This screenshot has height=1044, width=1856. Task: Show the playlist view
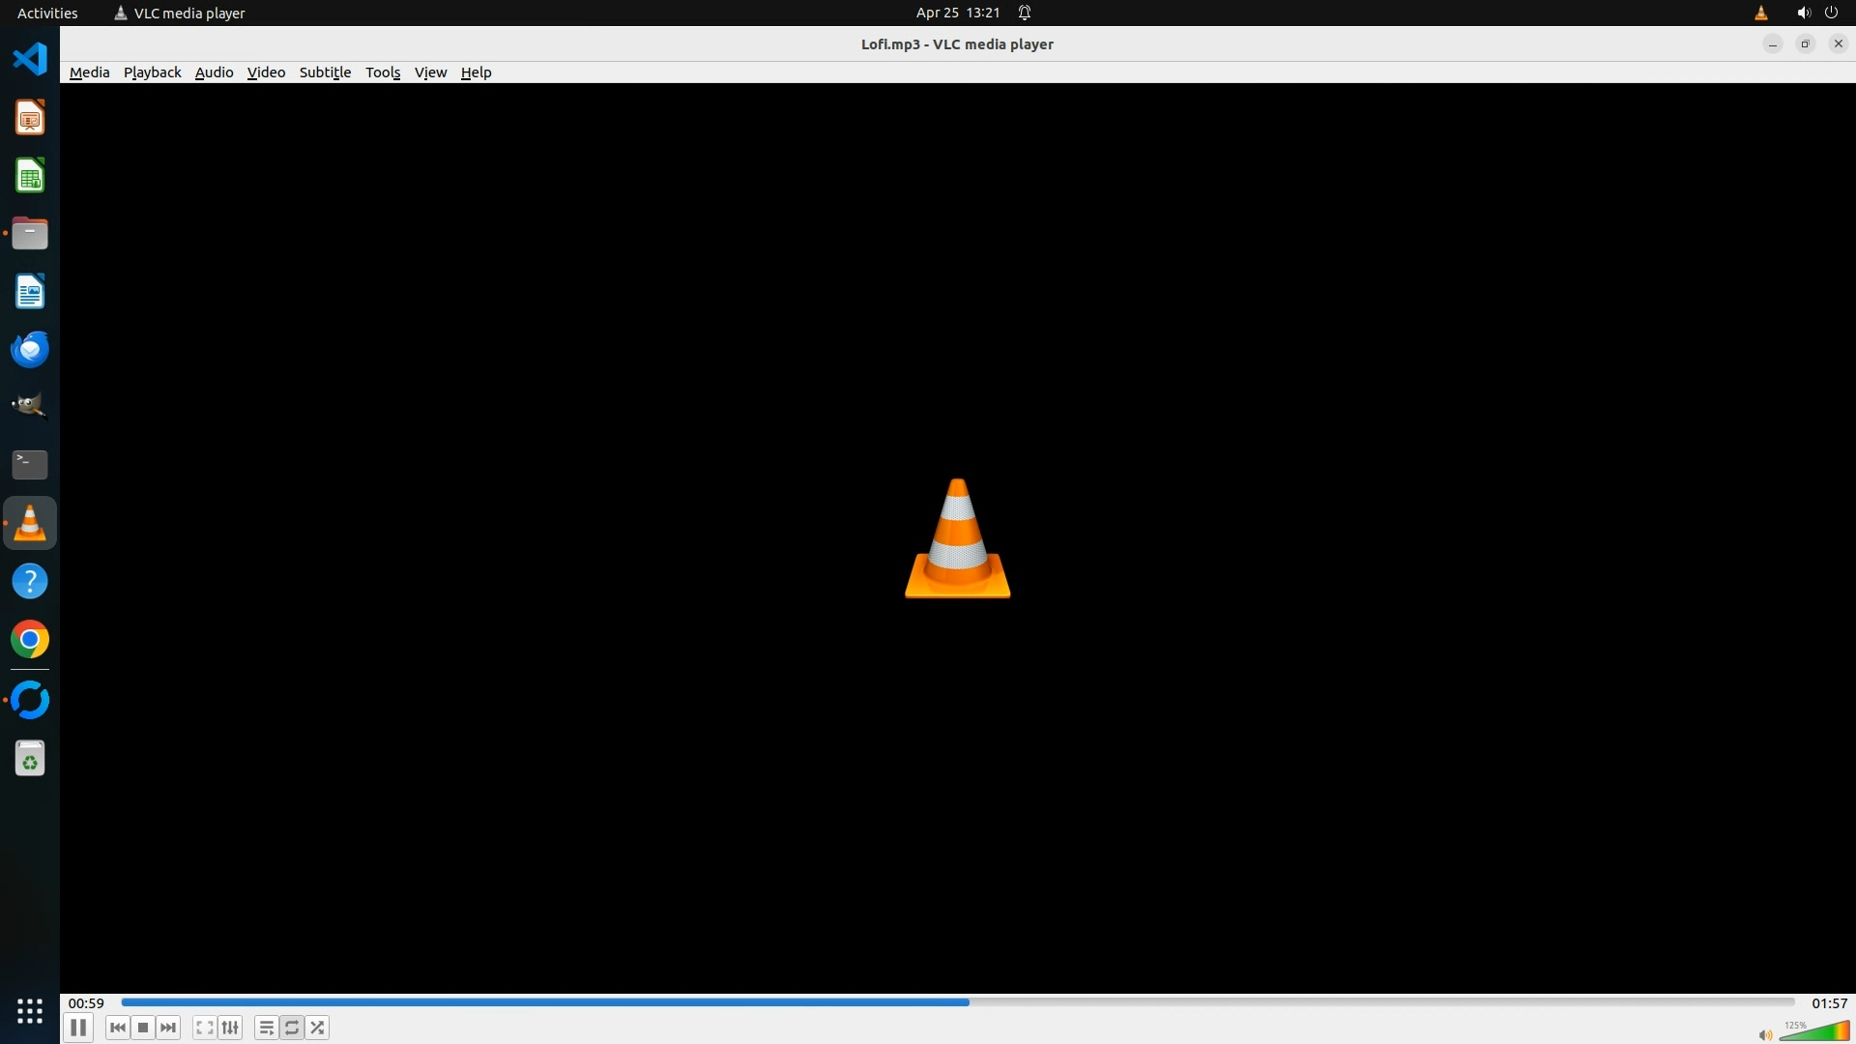pyautogui.click(x=266, y=1028)
